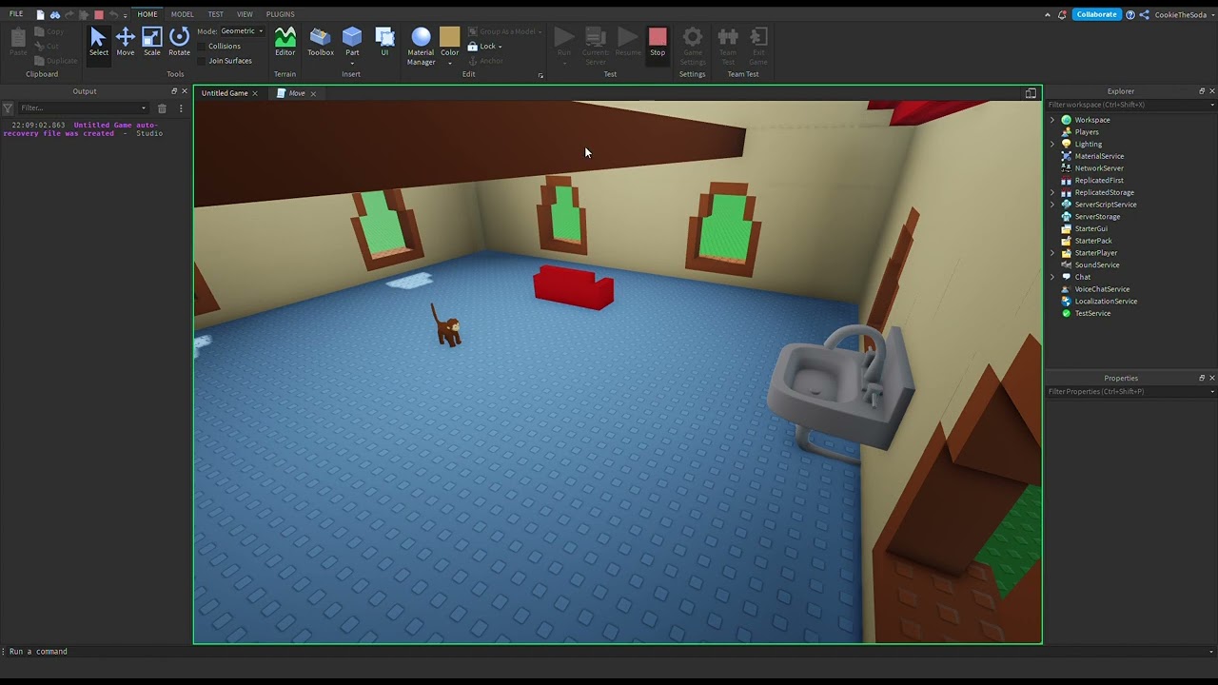Screen dimensions: 1218x685
Task: Open the Toolbox panel
Action: pos(321,41)
